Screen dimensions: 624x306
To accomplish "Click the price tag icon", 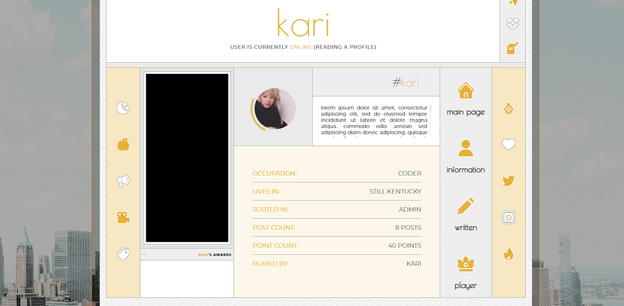I will 123,254.
